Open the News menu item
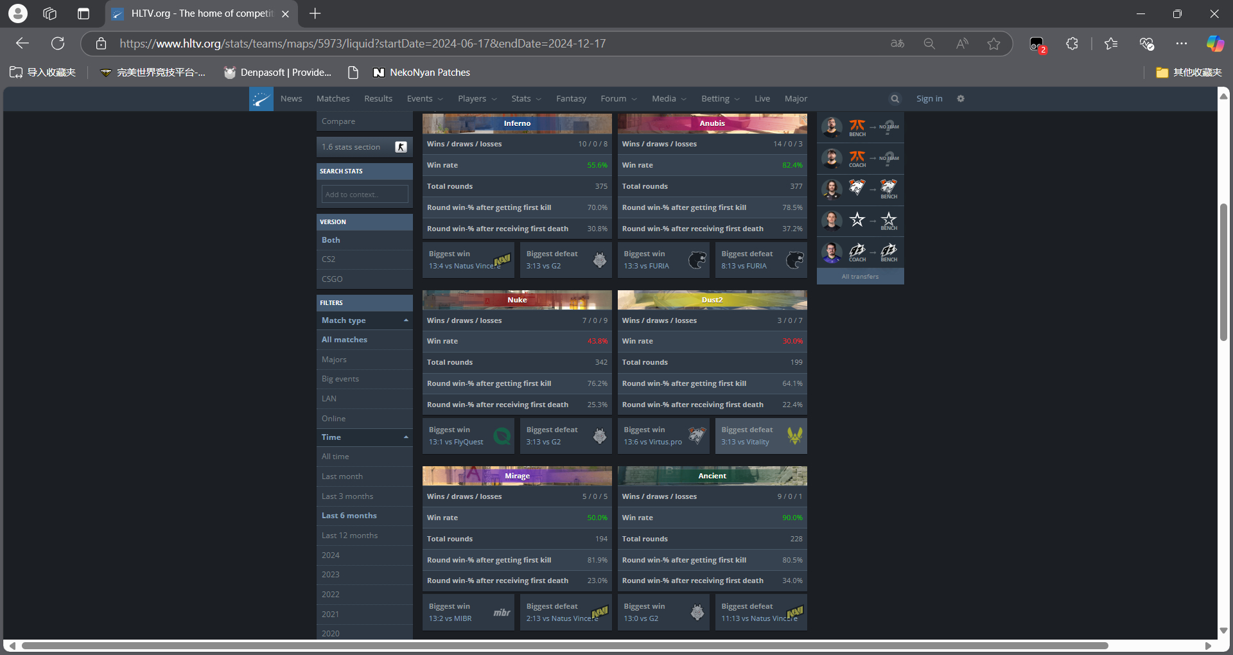Screen dimensions: 1233x655 pyautogui.click(x=291, y=99)
